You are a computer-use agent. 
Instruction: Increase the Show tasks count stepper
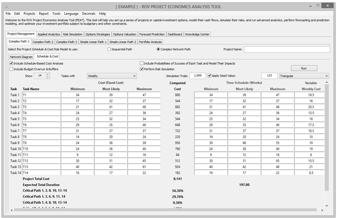tap(48, 74)
